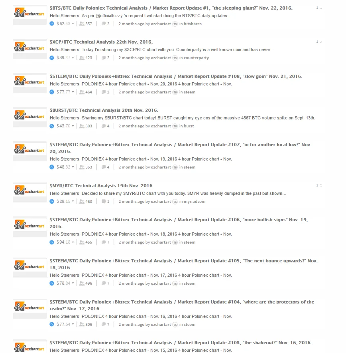This screenshot has height=353, width=346.
Task: Open the $BURST/BTC Technical Analysis post title
Action: (x=104, y=110)
